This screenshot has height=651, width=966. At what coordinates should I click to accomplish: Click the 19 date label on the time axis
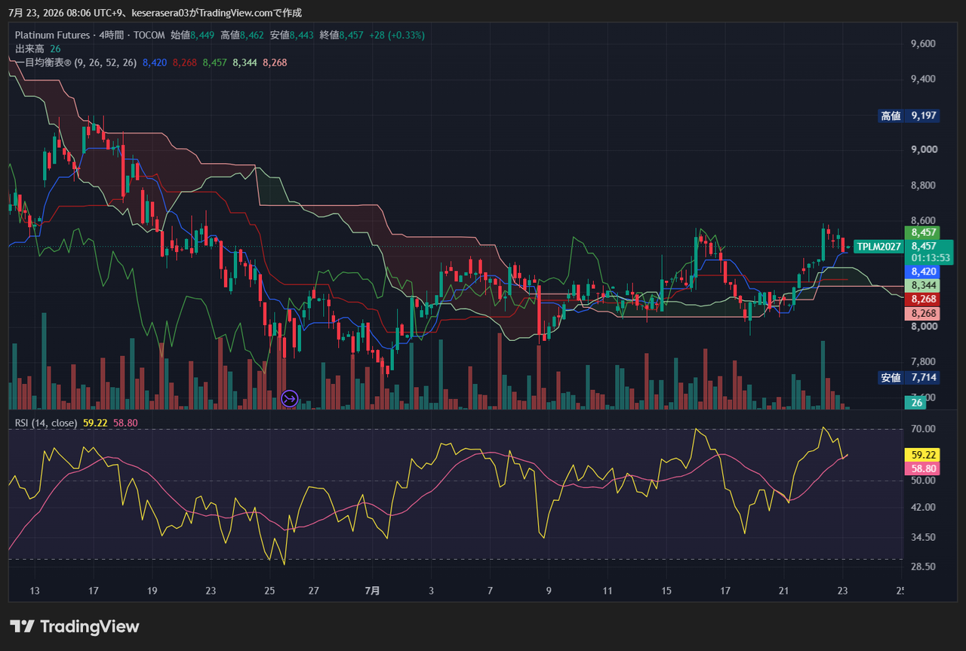152,591
